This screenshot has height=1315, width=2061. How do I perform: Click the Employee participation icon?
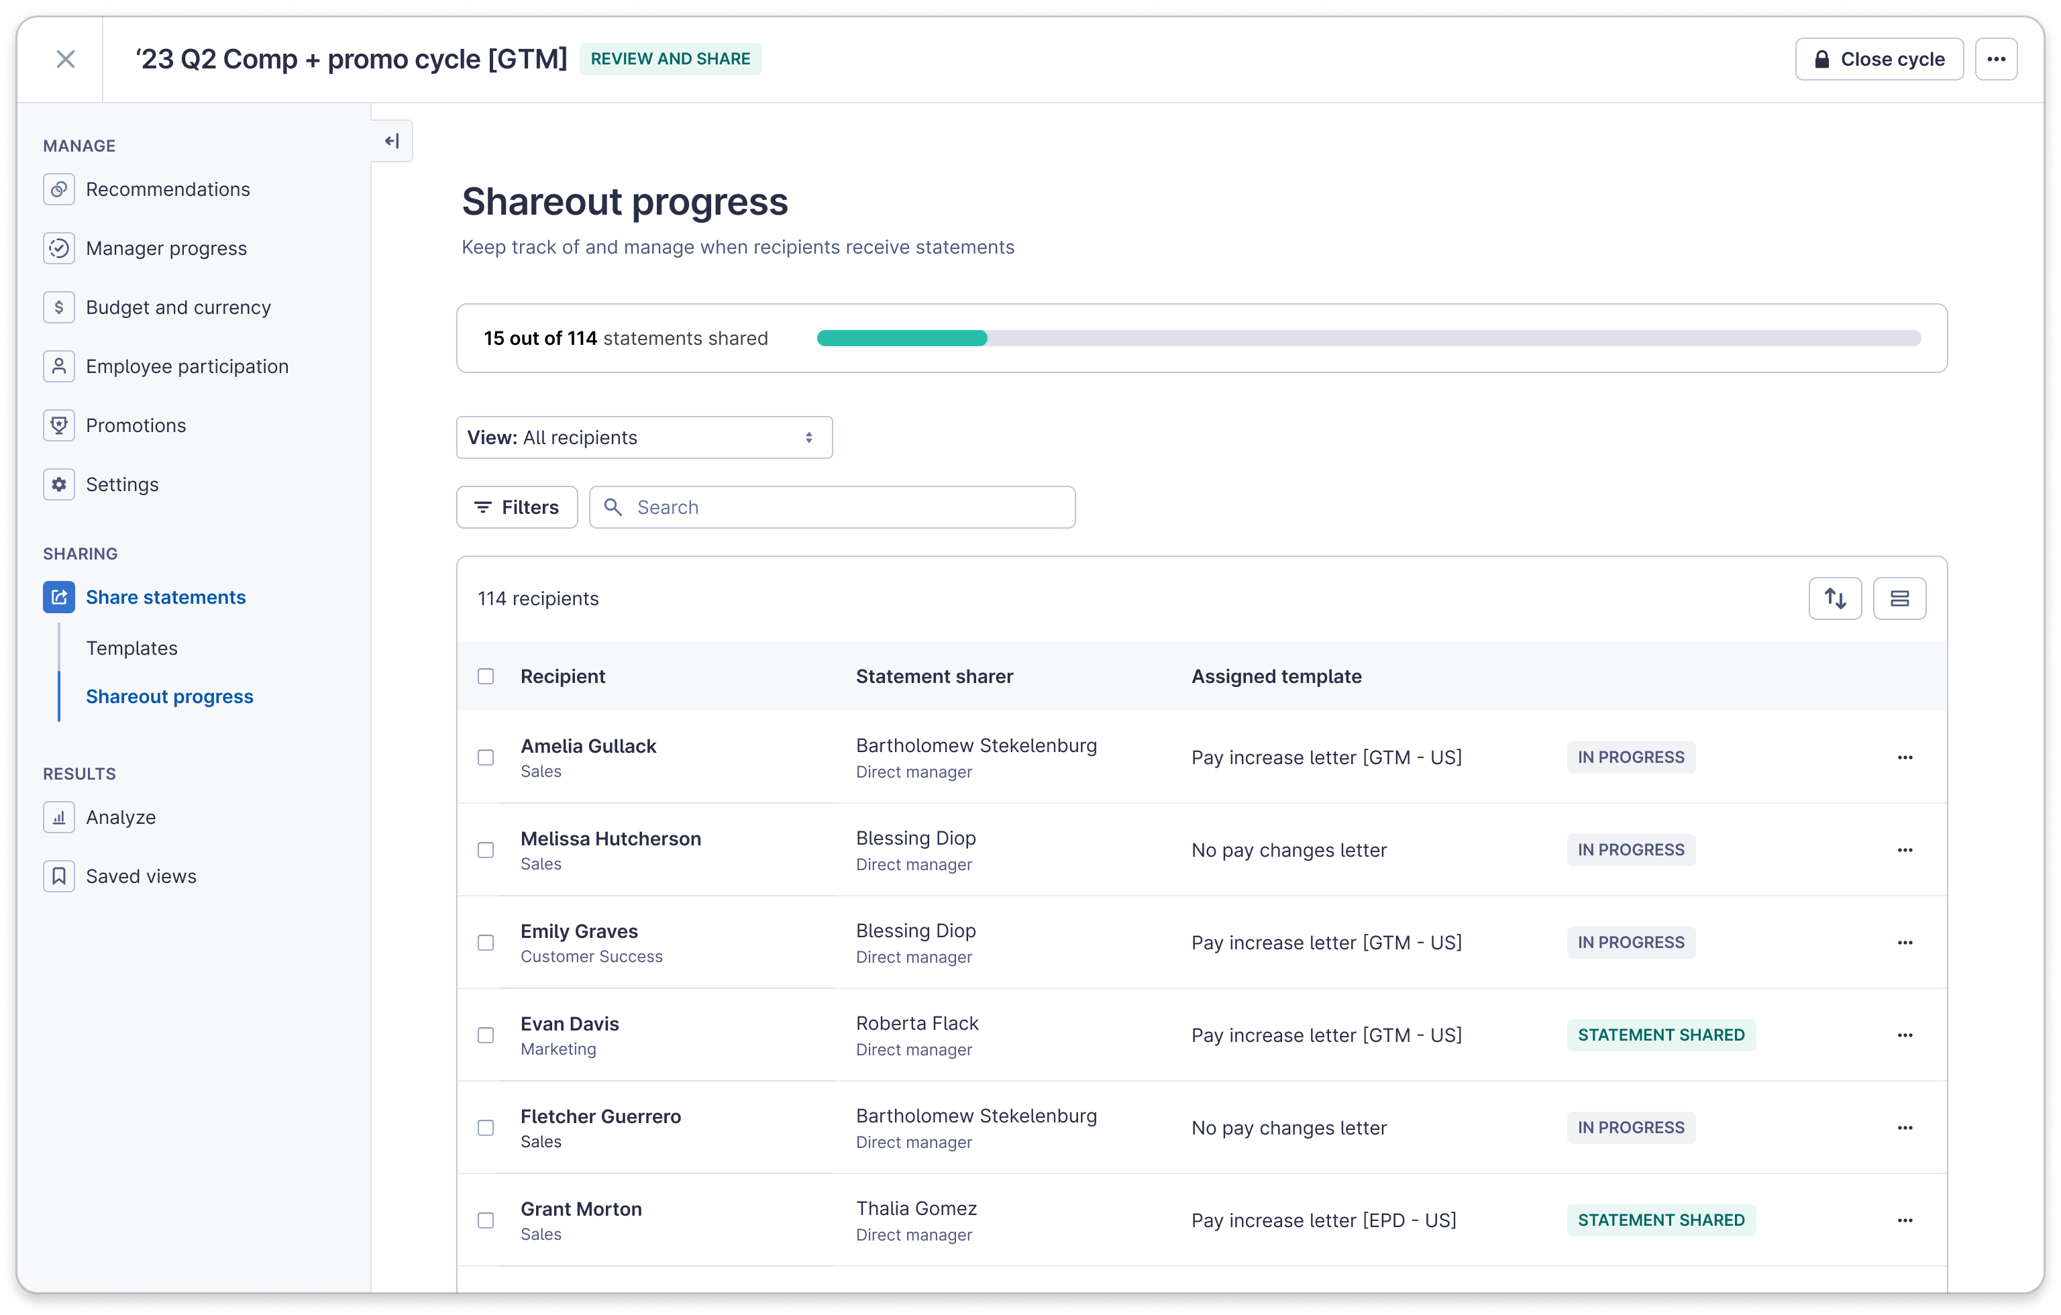58,366
